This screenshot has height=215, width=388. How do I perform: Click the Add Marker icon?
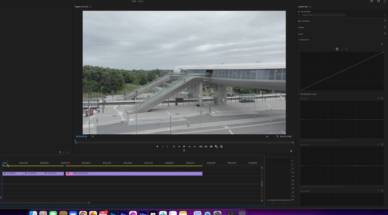point(157,147)
